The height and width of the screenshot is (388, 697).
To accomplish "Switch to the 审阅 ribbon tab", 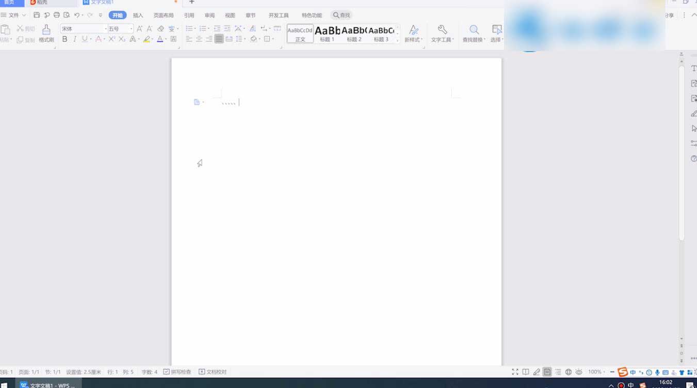I will click(x=209, y=15).
